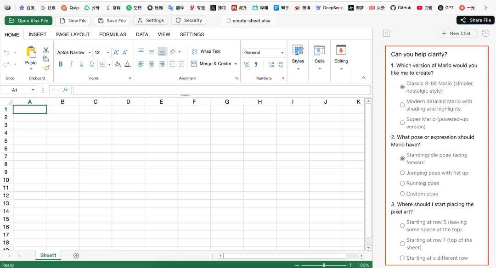Screen dimensions: 496x268
Task: Expand the Merge & Center dropdown arrow
Action: click(x=236, y=64)
